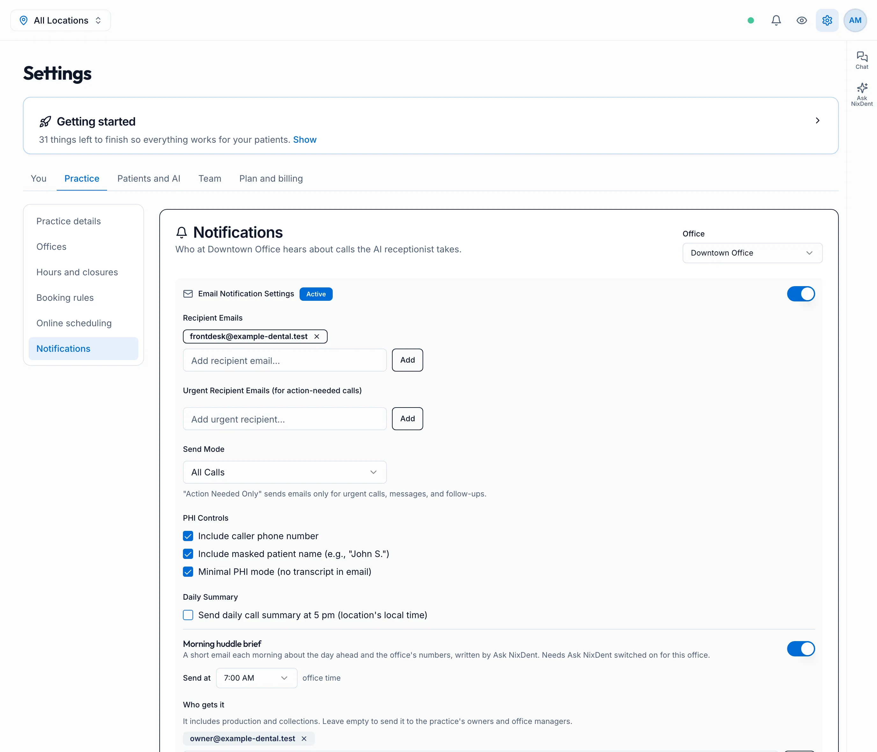
Task: Uncheck Minimal PHI mode checkbox
Action: (x=188, y=572)
